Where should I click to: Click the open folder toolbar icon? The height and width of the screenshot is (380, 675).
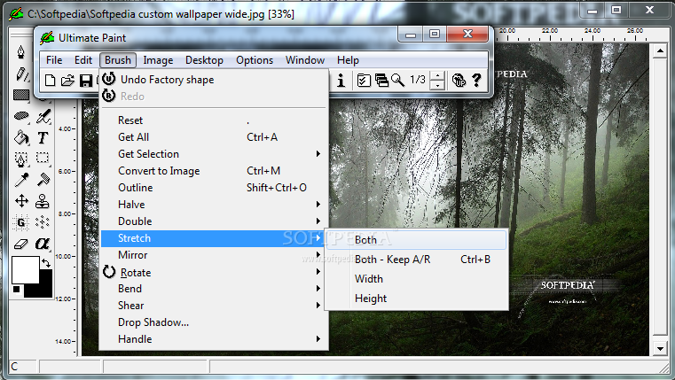[67, 81]
